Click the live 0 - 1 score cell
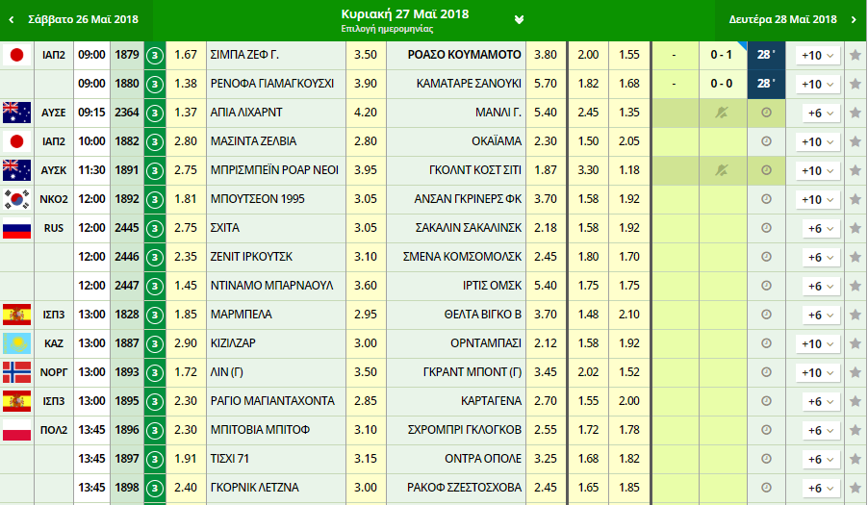 [722, 56]
